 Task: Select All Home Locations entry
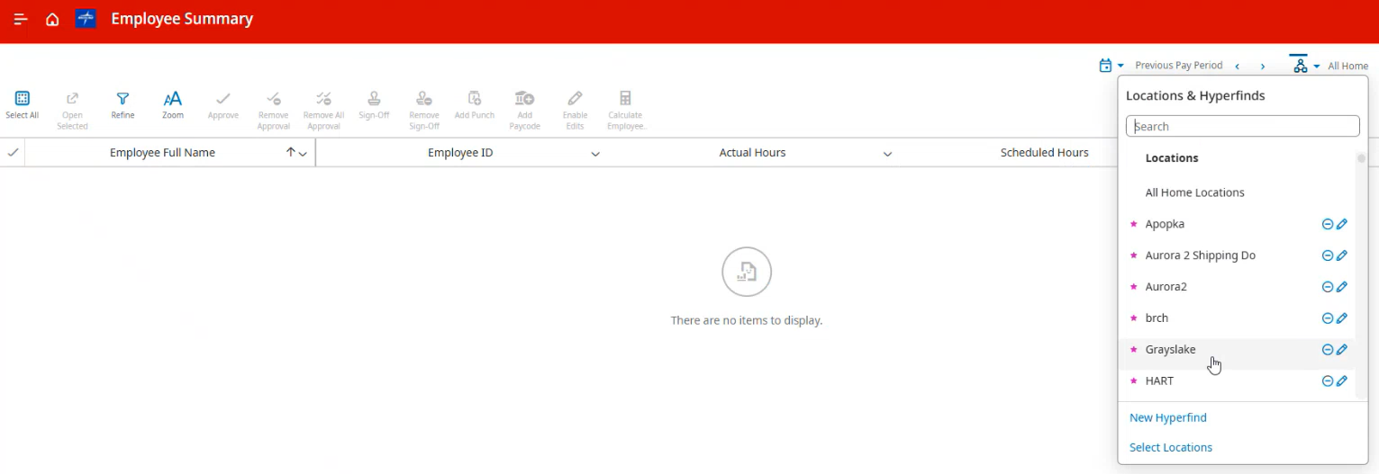1194,192
